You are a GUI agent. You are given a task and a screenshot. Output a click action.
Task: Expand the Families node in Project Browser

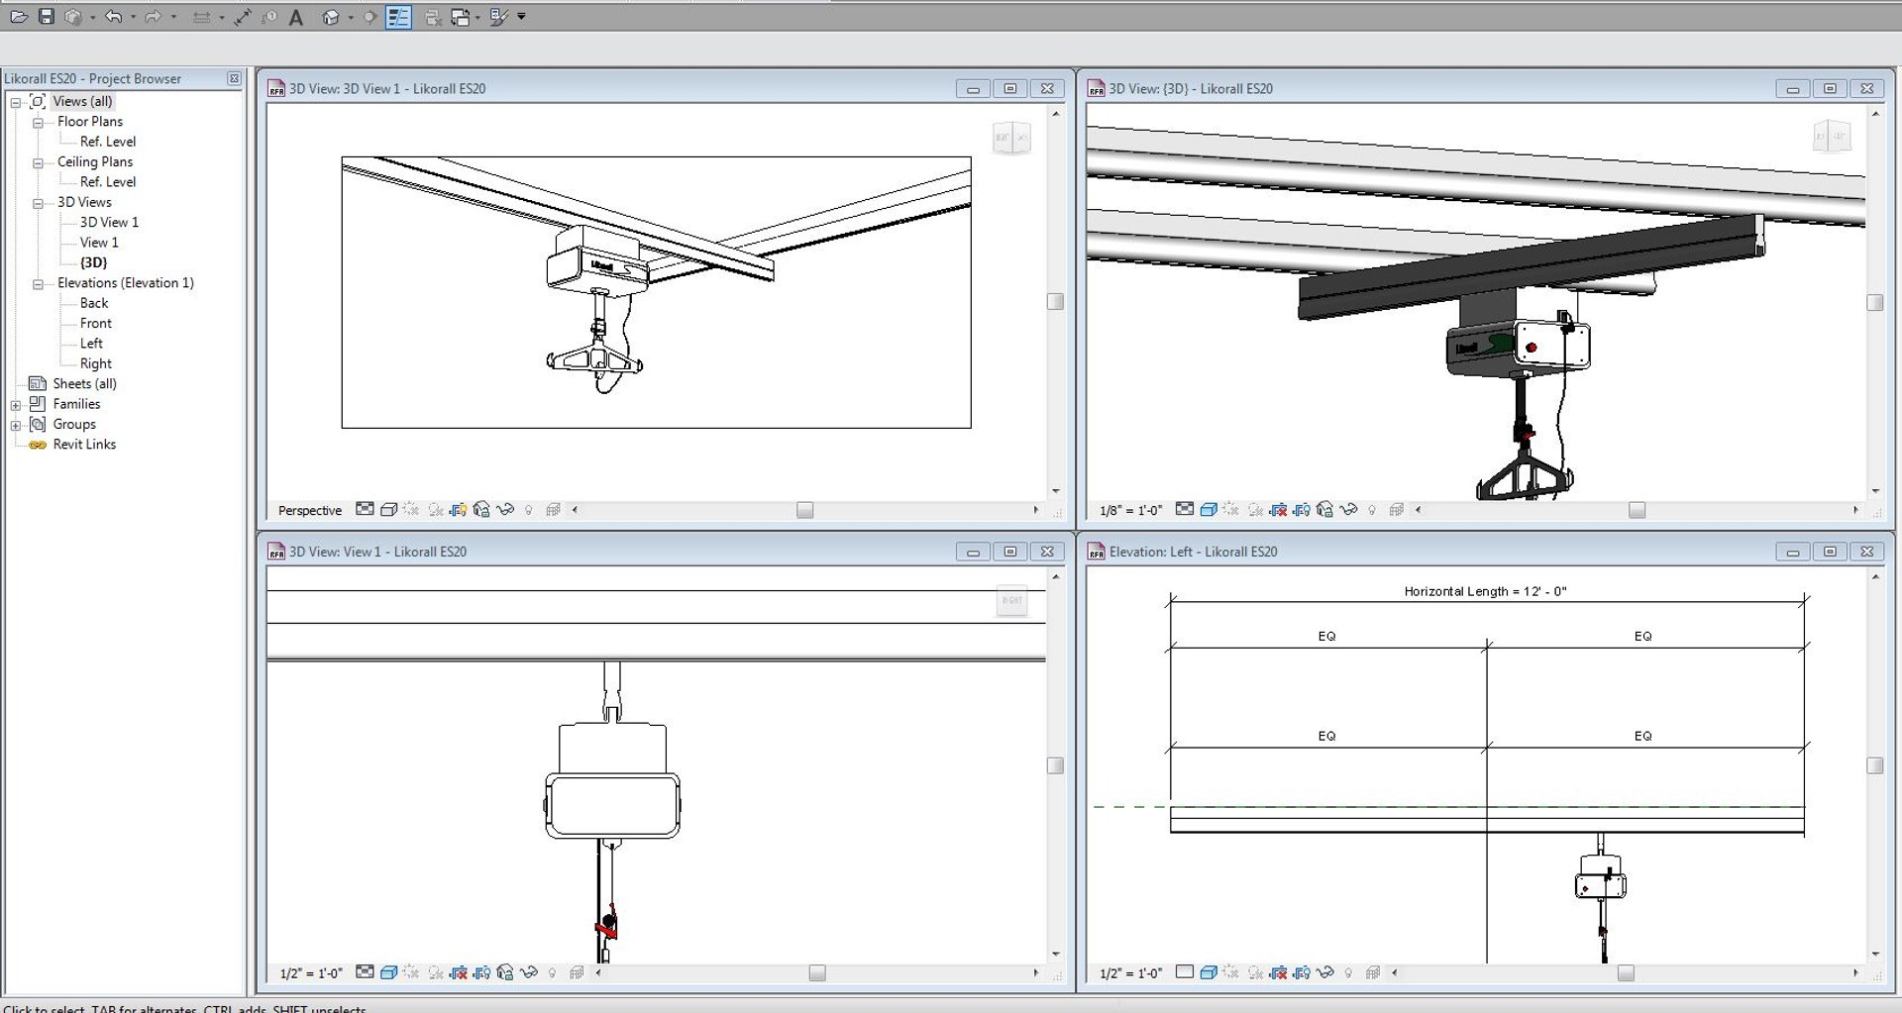(16, 405)
